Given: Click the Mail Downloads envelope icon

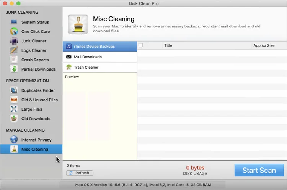Looking at the screenshot, I should click(68, 57).
